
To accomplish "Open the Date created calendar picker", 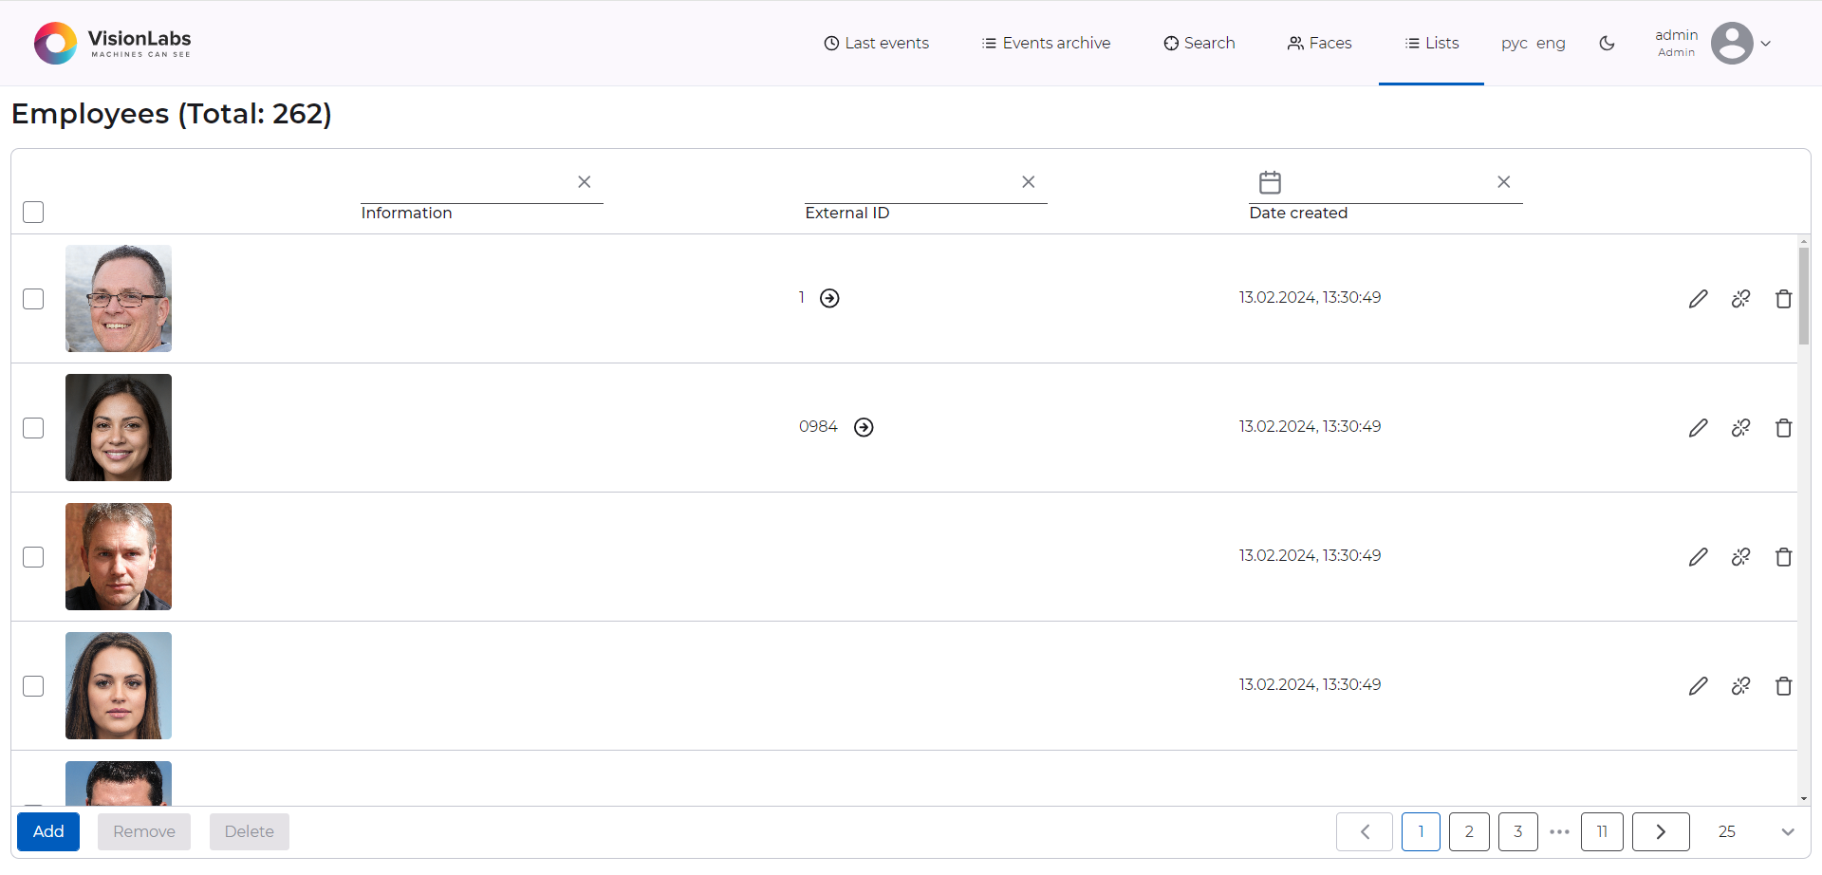I will click(x=1270, y=181).
